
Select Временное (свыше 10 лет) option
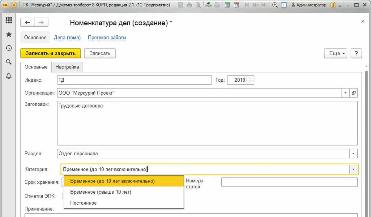tap(124, 192)
